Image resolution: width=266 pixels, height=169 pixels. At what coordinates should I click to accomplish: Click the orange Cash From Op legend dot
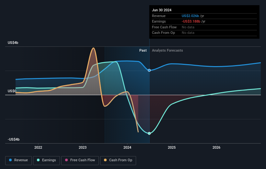pyautogui.click(x=105, y=160)
